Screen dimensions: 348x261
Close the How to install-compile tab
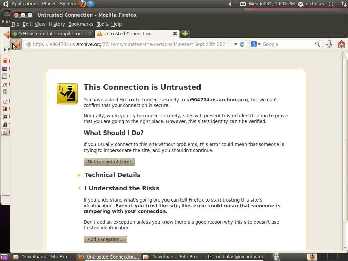click(x=90, y=34)
